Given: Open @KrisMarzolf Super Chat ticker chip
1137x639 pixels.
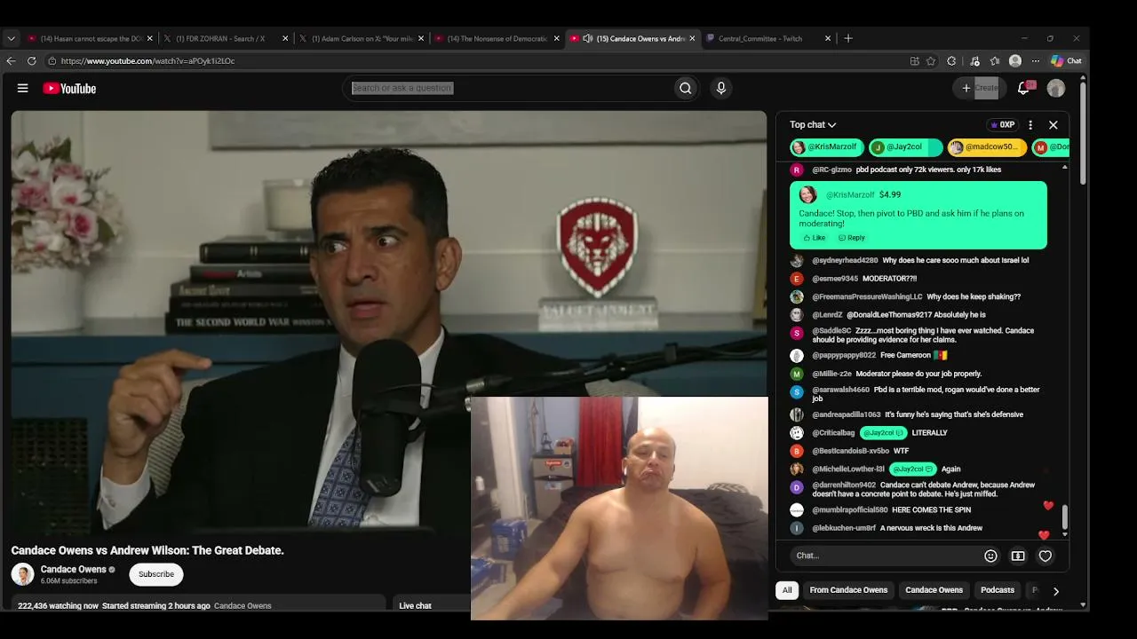Looking at the screenshot, I should tap(826, 147).
